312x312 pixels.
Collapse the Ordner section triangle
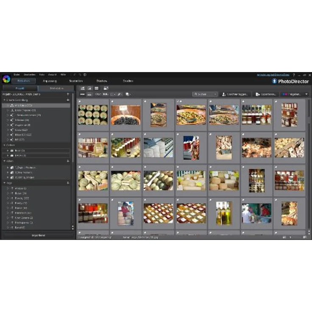(4, 145)
